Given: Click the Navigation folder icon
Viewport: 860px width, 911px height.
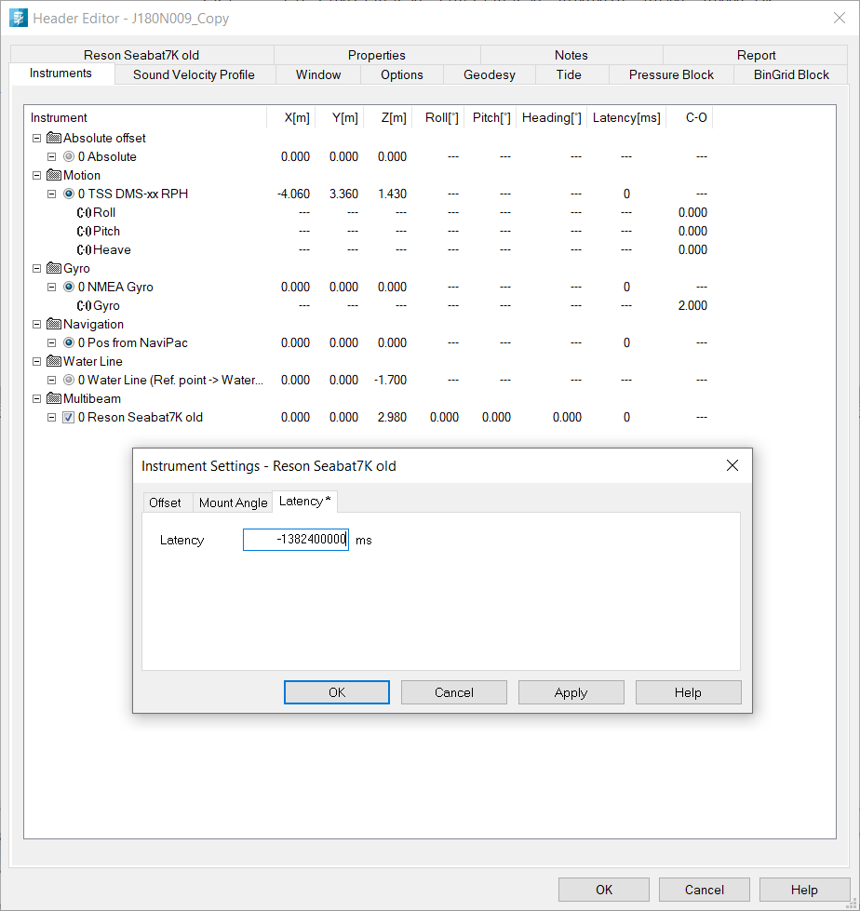Looking at the screenshot, I should 53,324.
